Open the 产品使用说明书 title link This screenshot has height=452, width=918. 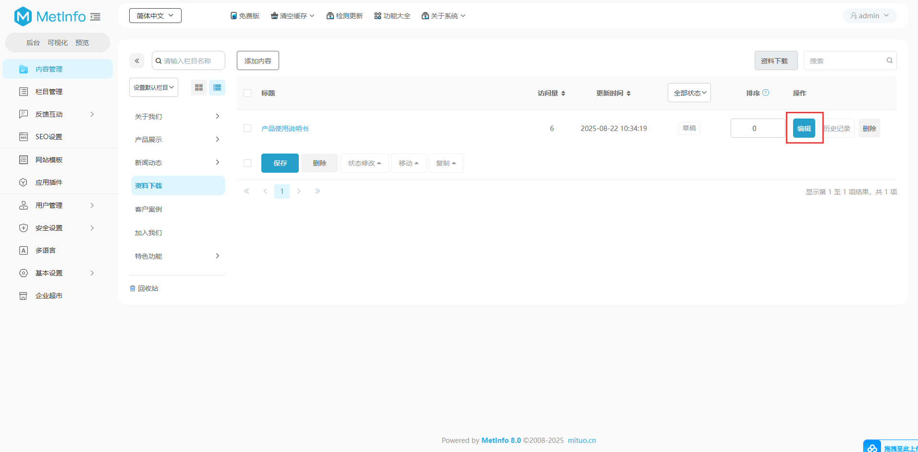[x=285, y=129]
